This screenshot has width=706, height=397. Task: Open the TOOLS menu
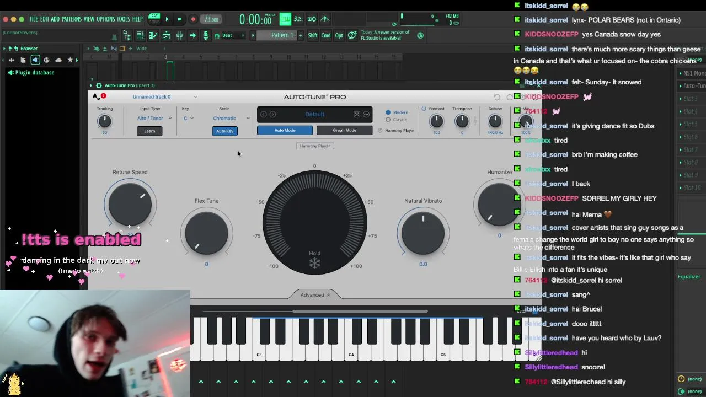(x=124, y=19)
